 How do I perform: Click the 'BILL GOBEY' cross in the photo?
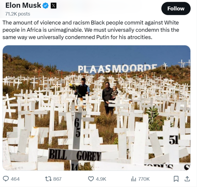click(75, 155)
